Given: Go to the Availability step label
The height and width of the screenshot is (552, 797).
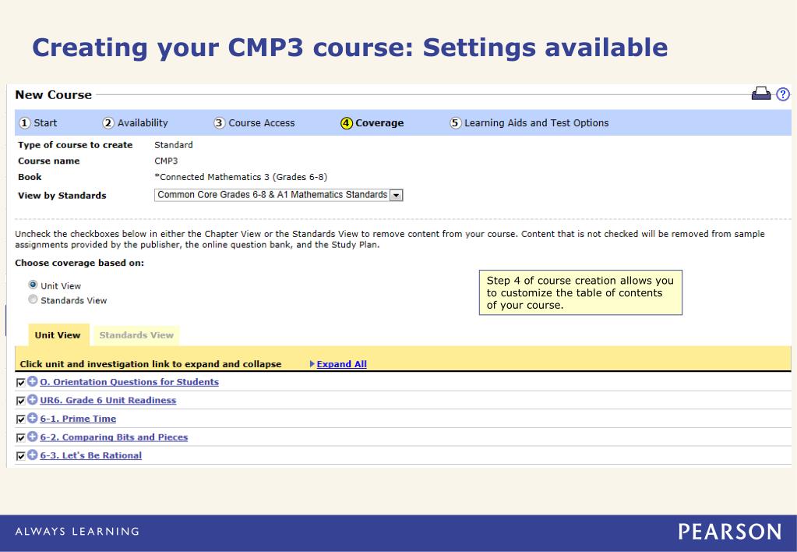Looking at the screenshot, I should pyautogui.click(x=143, y=123).
